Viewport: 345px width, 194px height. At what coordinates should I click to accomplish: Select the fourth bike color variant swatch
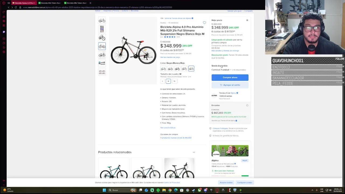pyautogui.click(x=184, y=69)
